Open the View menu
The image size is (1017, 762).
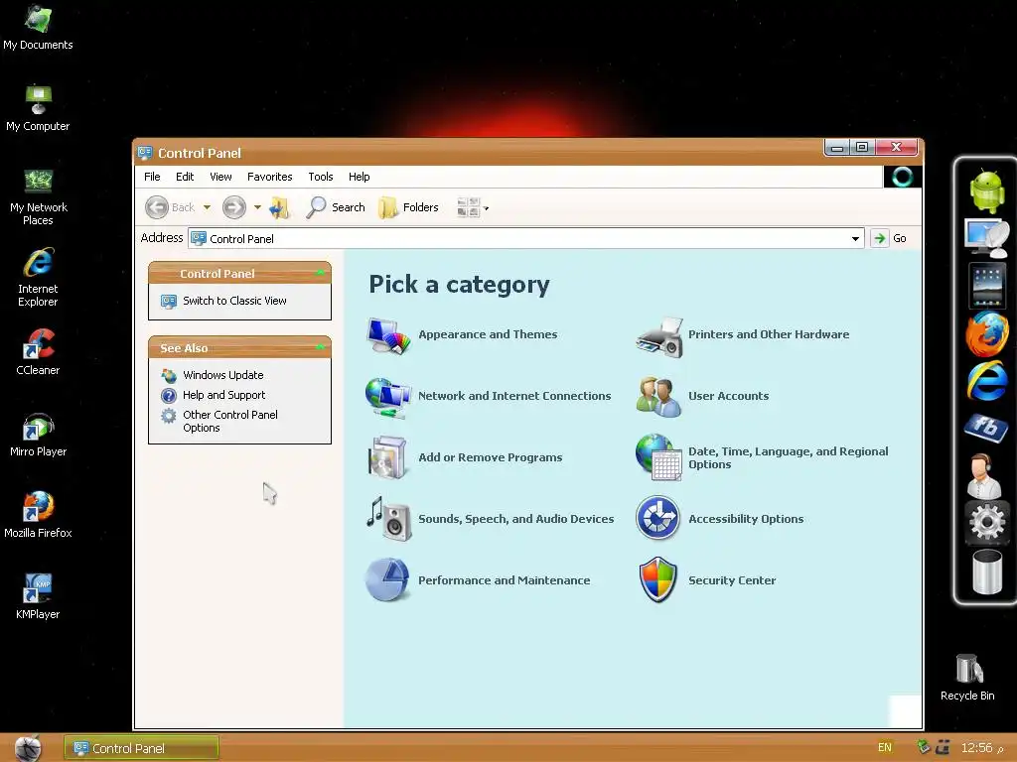220,177
